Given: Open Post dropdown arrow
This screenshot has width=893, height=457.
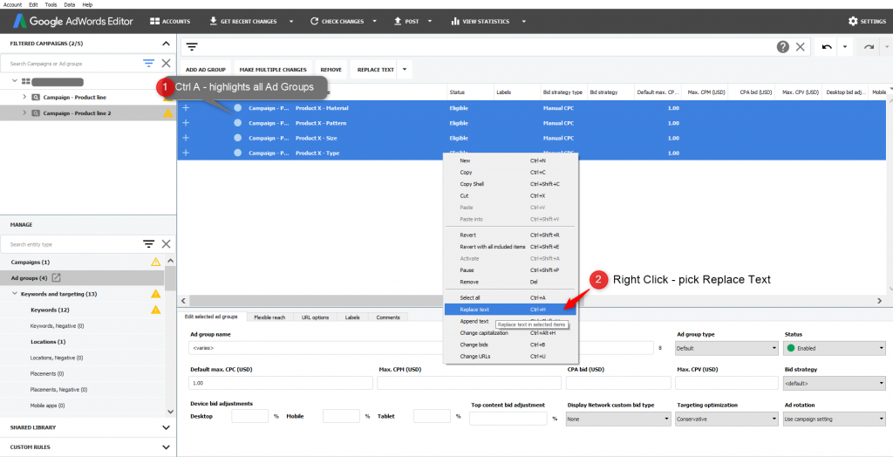Looking at the screenshot, I should [x=429, y=22].
